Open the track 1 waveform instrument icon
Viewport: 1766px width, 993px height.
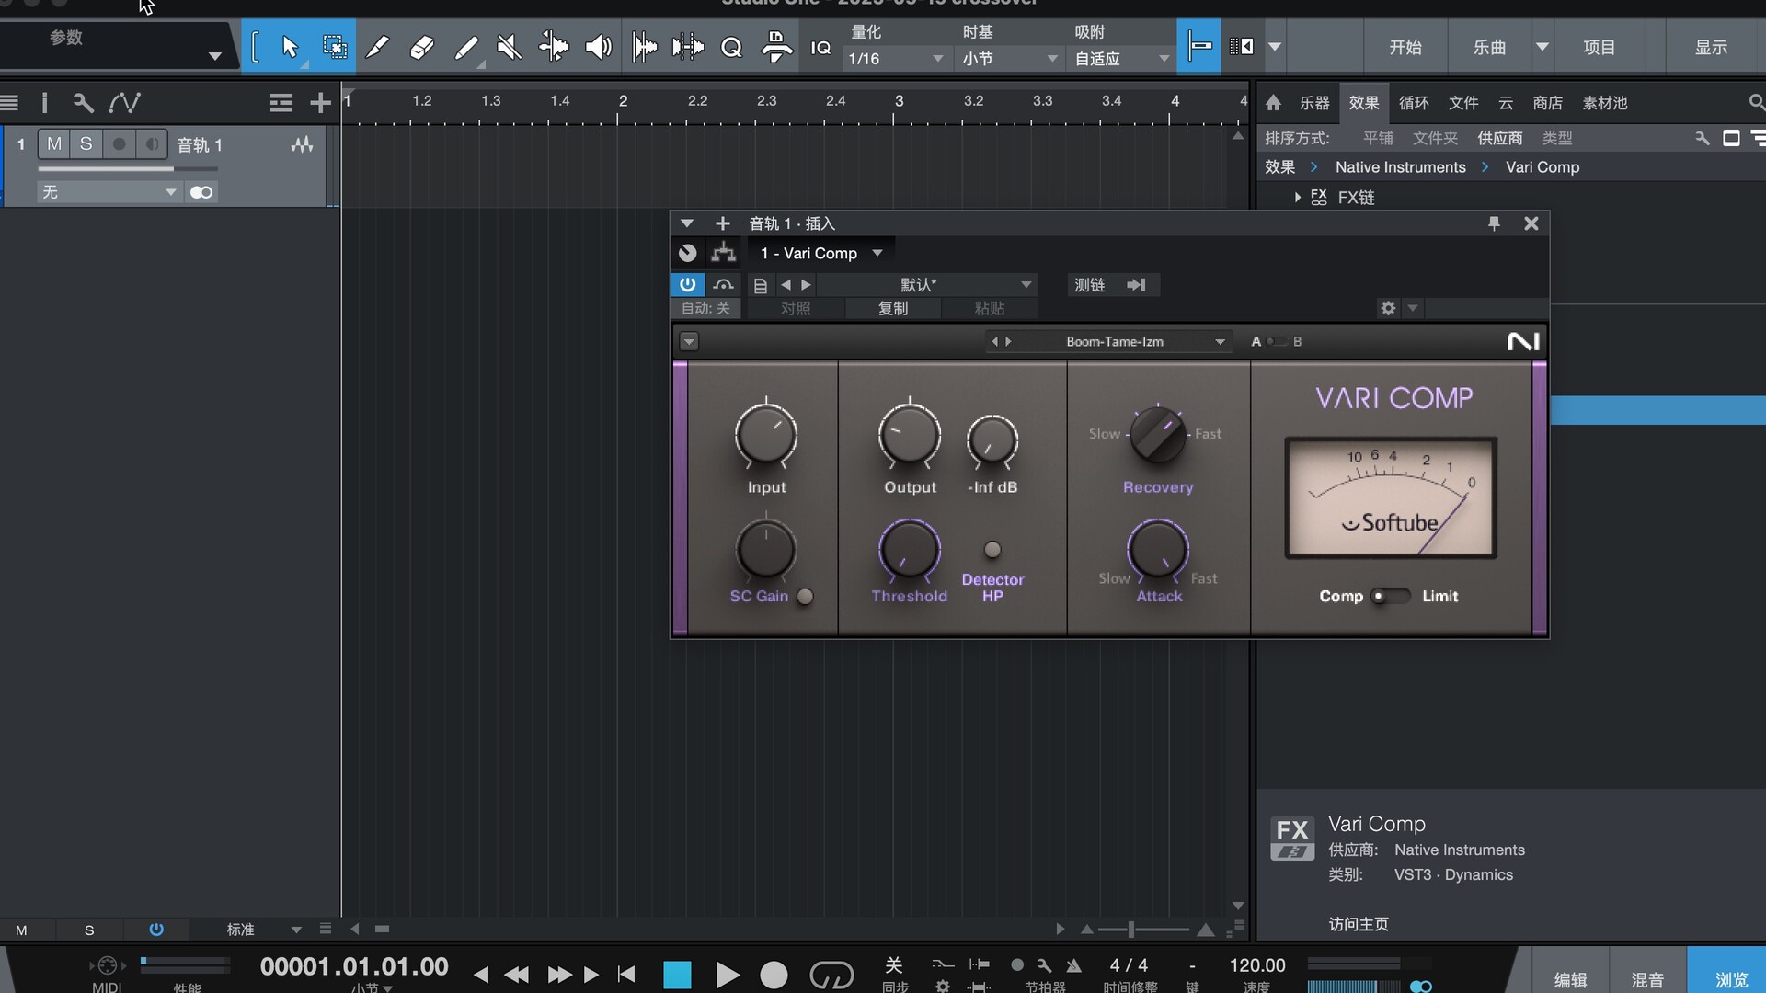coord(302,144)
